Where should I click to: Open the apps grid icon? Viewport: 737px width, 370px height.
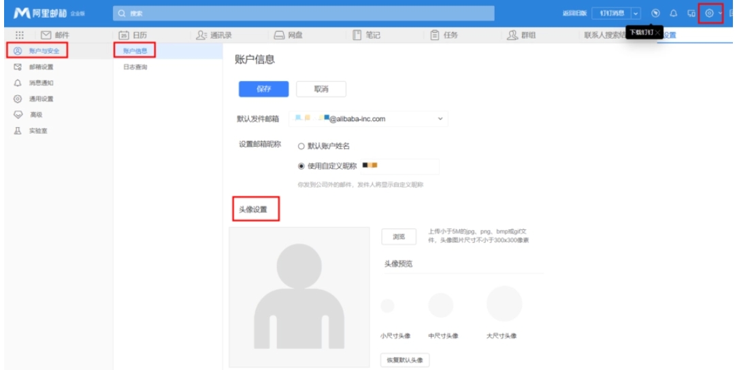19,35
